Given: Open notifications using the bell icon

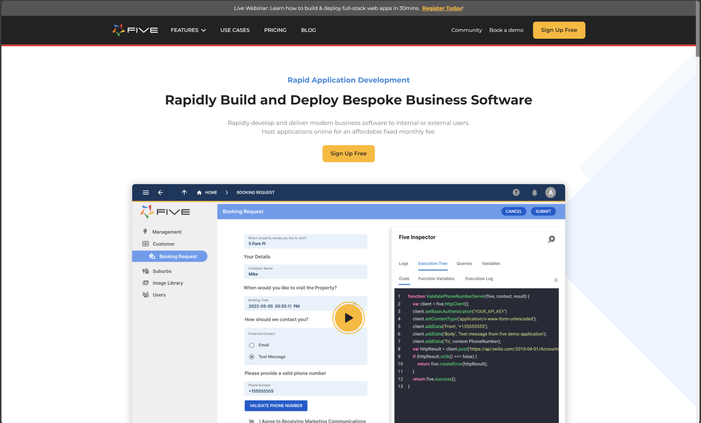Looking at the screenshot, I should [x=534, y=192].
